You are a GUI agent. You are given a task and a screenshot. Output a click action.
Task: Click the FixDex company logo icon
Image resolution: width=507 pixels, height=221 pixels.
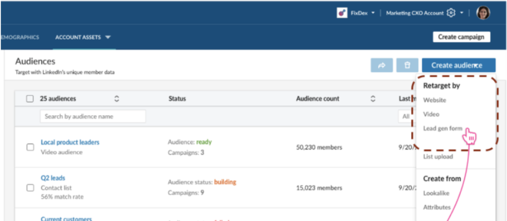pos(342,13)
